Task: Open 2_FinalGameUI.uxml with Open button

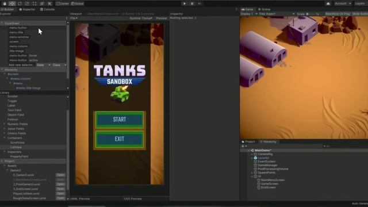Action: 60,184
